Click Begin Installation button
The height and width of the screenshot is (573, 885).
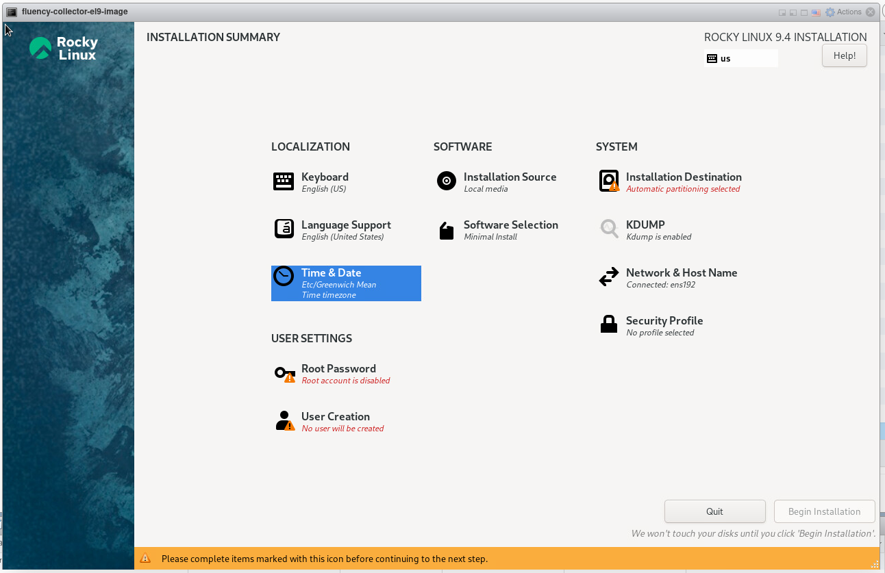pyautogui.click(x=824, y=511)
